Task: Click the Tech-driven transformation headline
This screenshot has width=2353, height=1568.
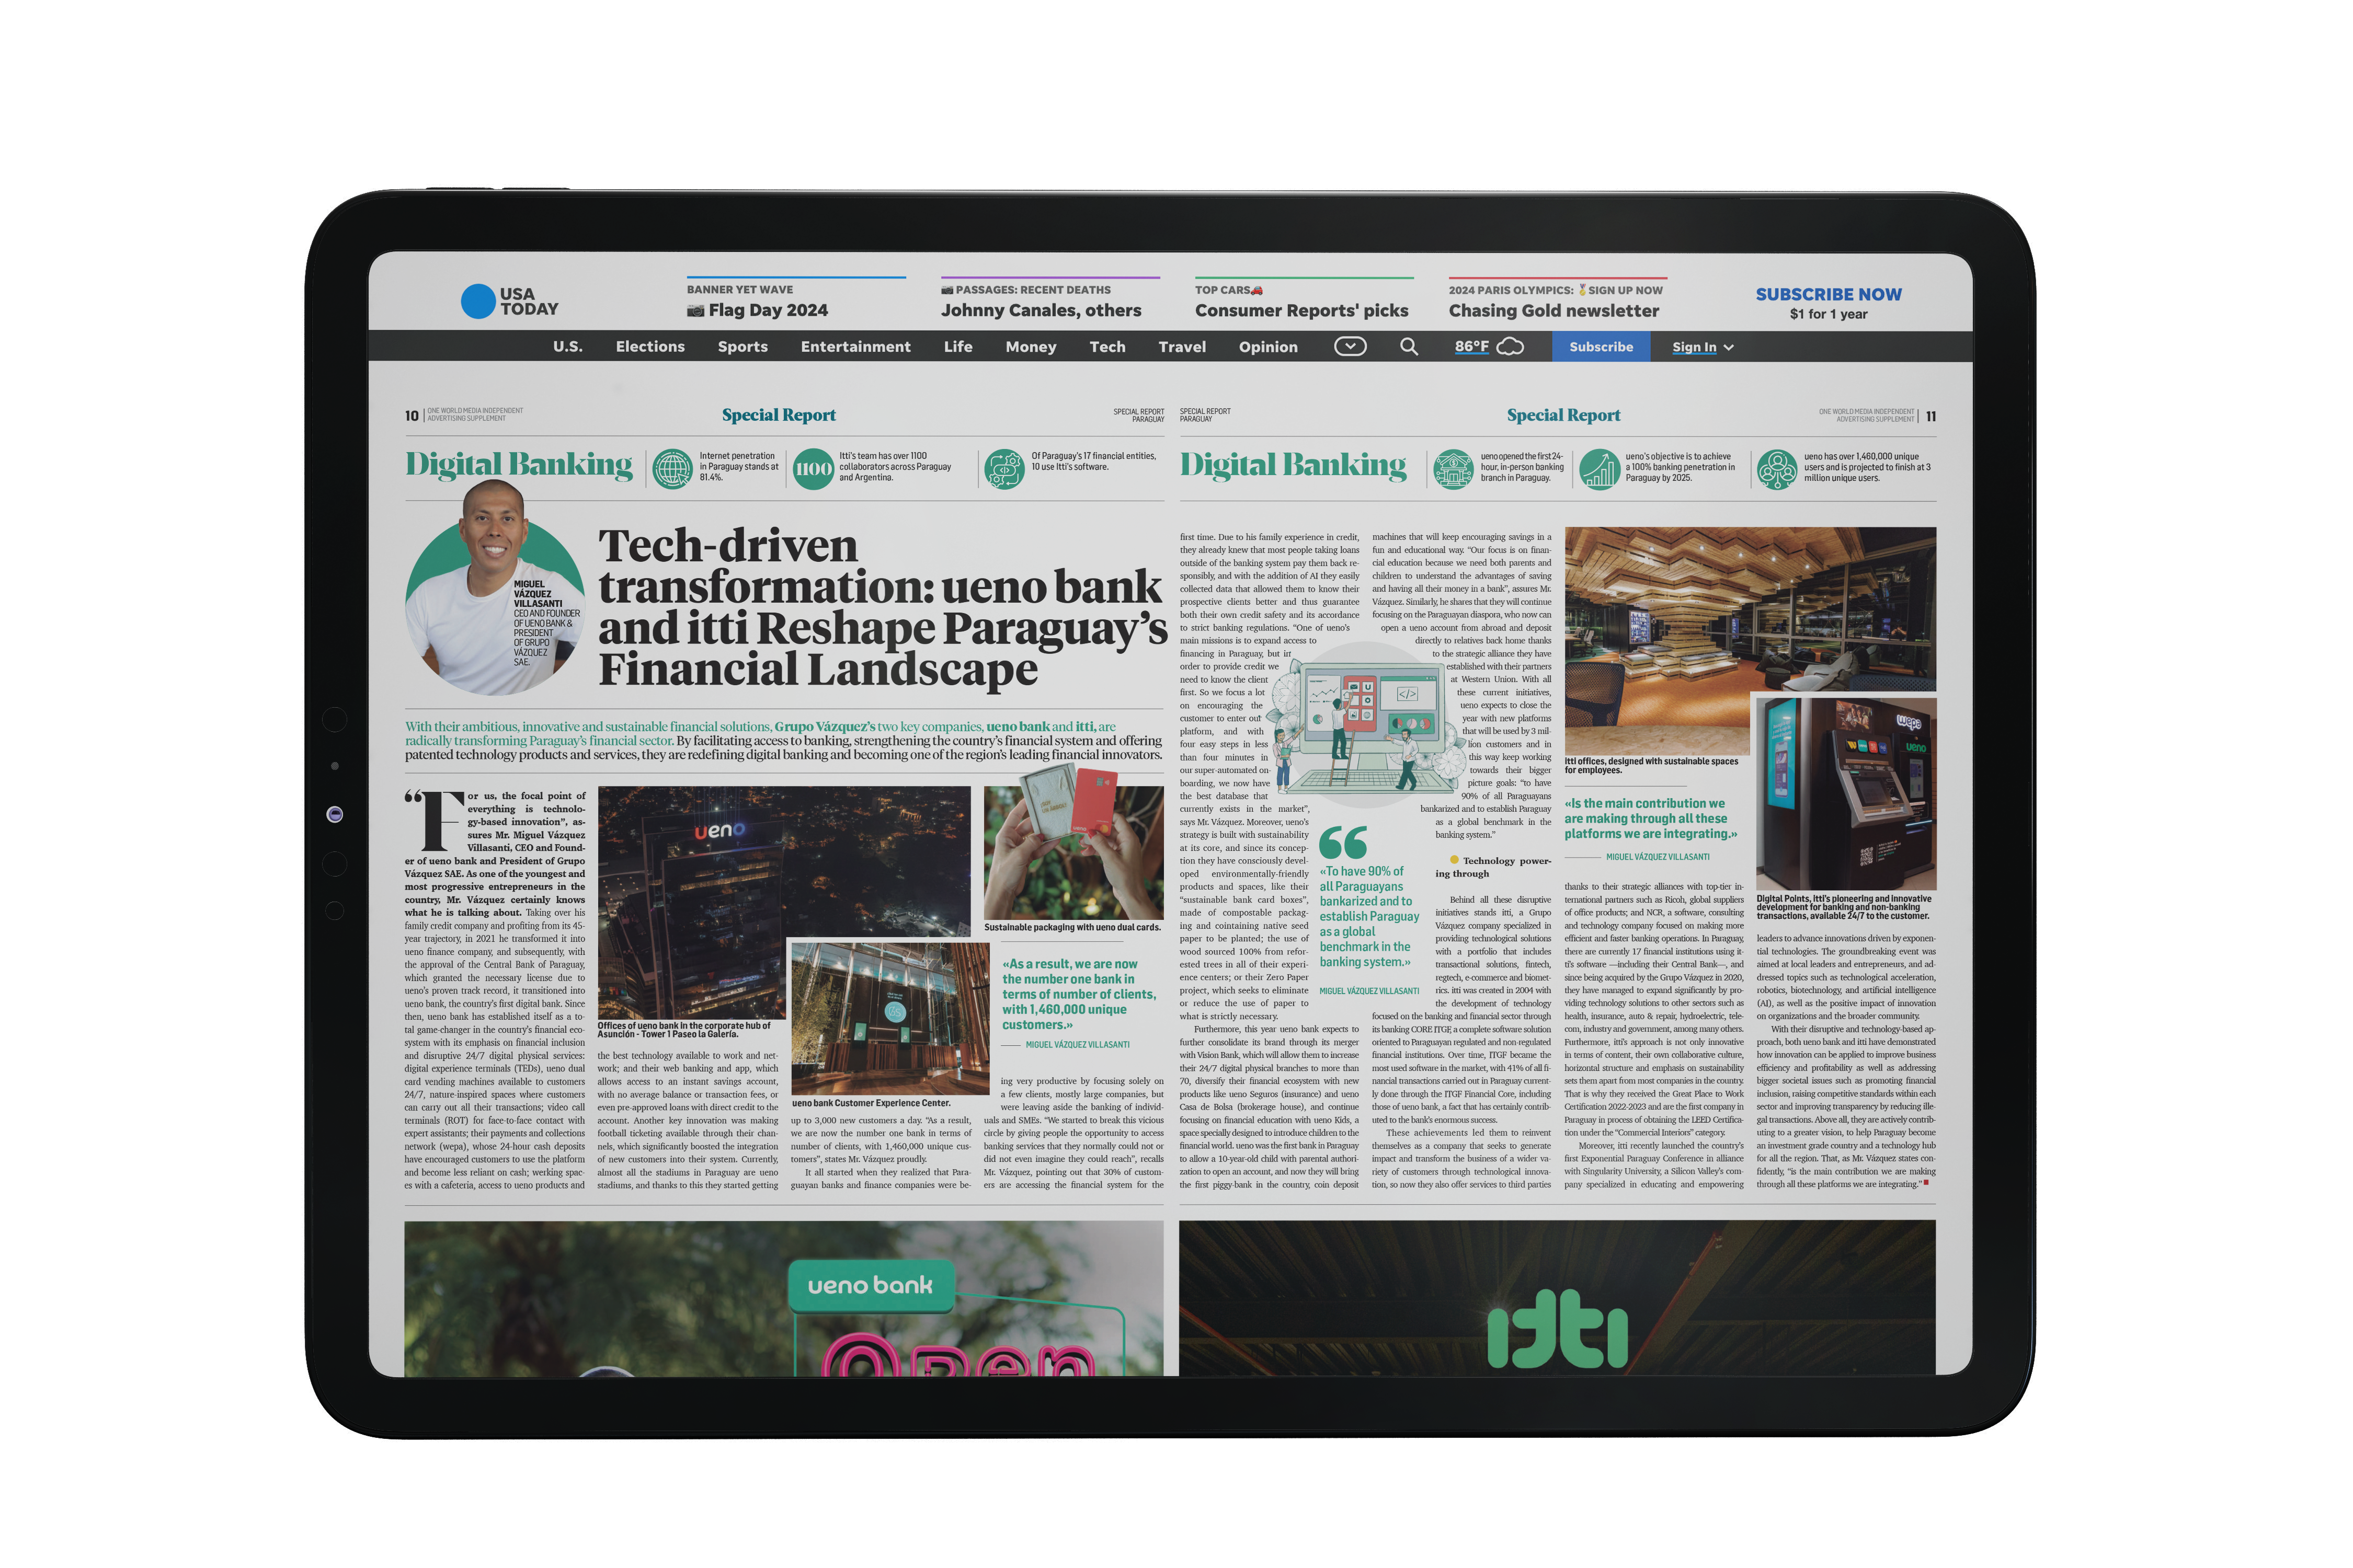Action: click(x=883, y=607)
